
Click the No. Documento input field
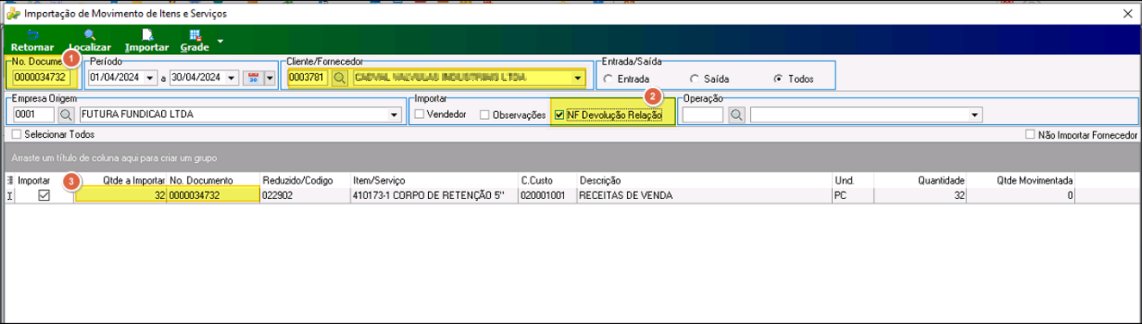(x=41, y=78)
